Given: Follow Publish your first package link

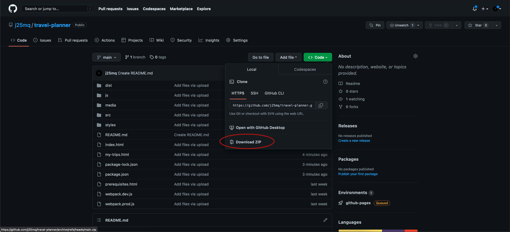Looking at the screenshot, I should point(358,174).
